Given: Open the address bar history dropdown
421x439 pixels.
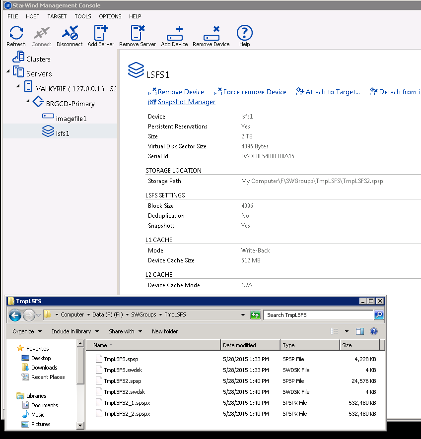Looking at the screenshot, I should [243, 315].
